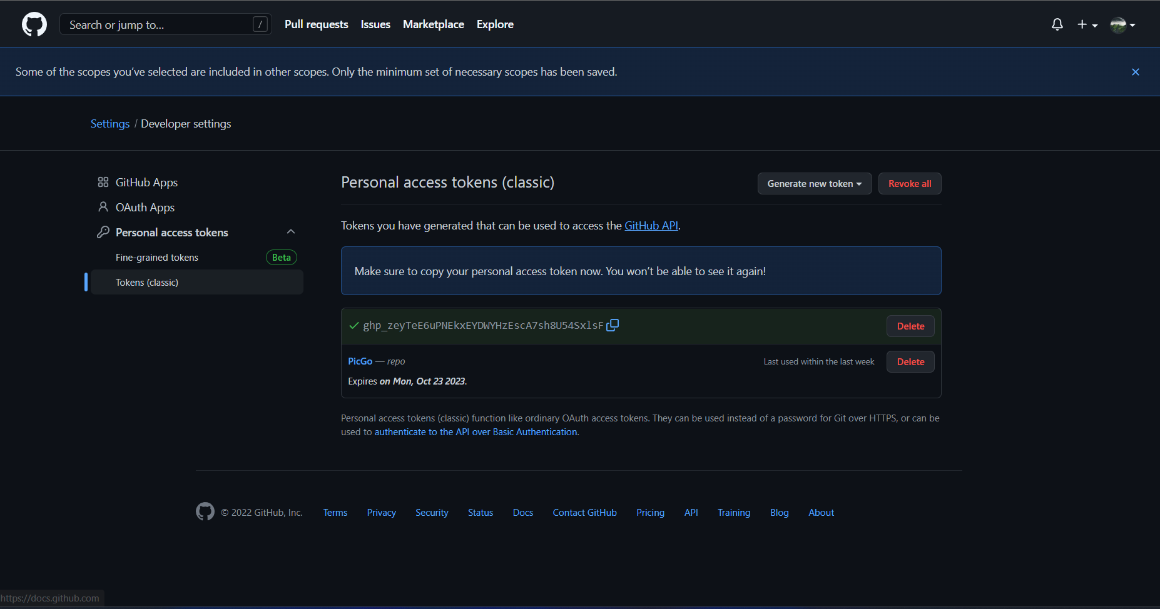Open the user avatar menu
The height and width of the screenshot is (609, 1160).
[1122, 24]
